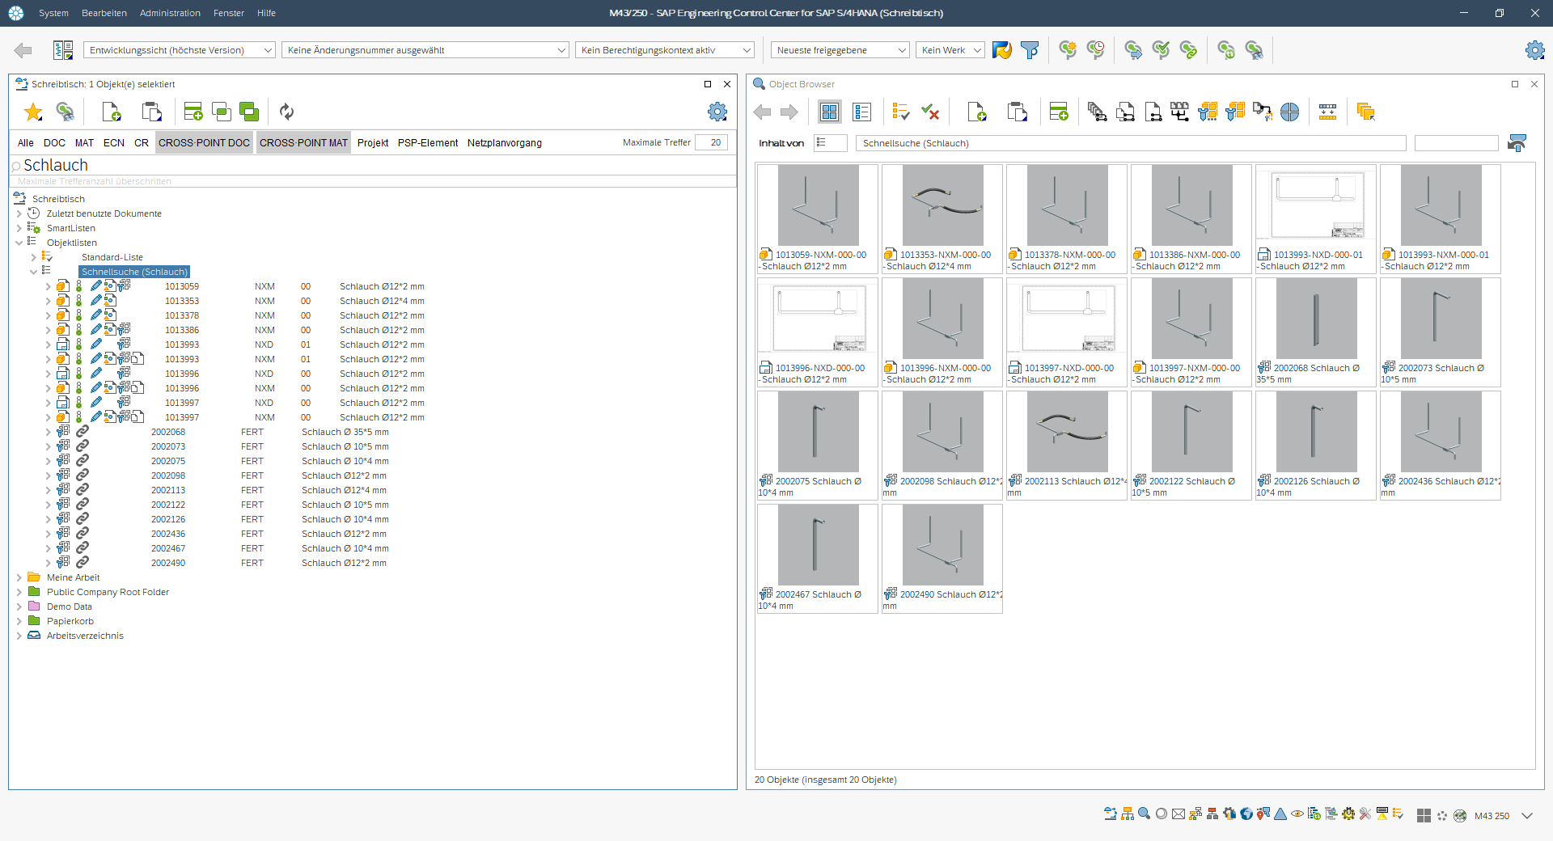Select the Projekt search filter
The image size is (1553, 841).
tap(373, 142)
